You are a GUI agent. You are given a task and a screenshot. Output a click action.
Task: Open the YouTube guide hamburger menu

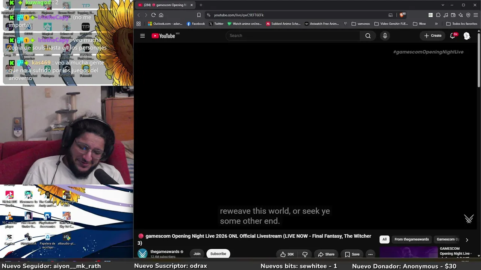click(x=142, y=36)
